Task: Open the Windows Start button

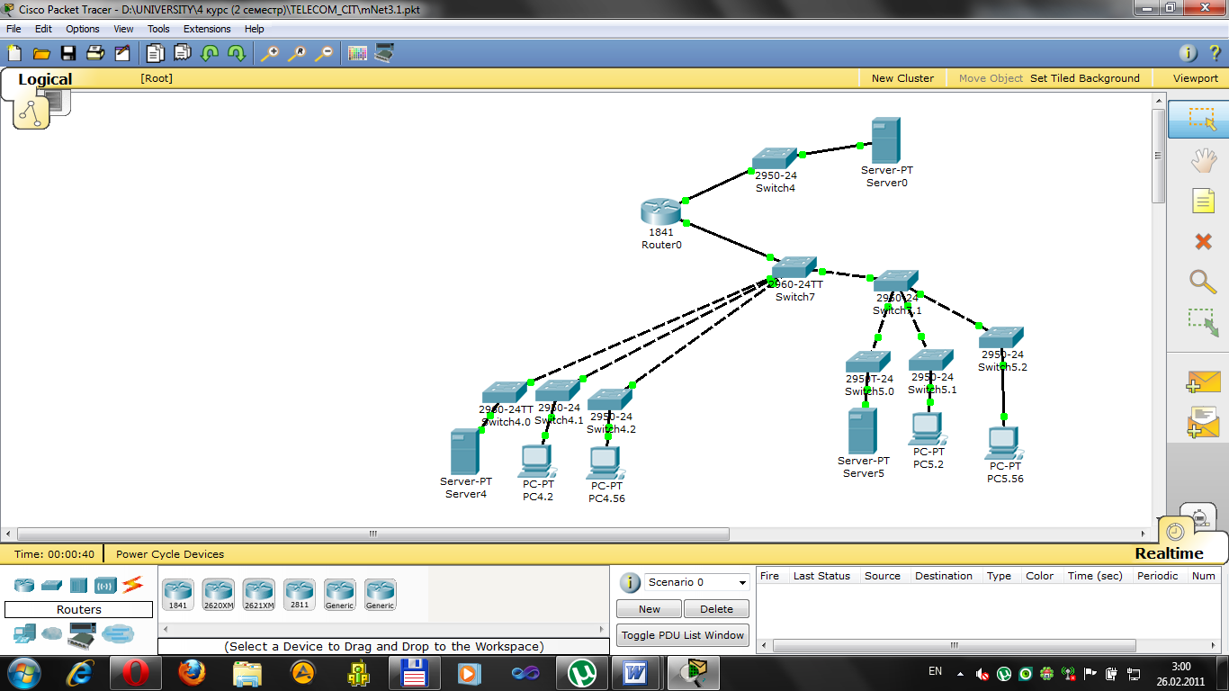Action: [x=23, y=672]
